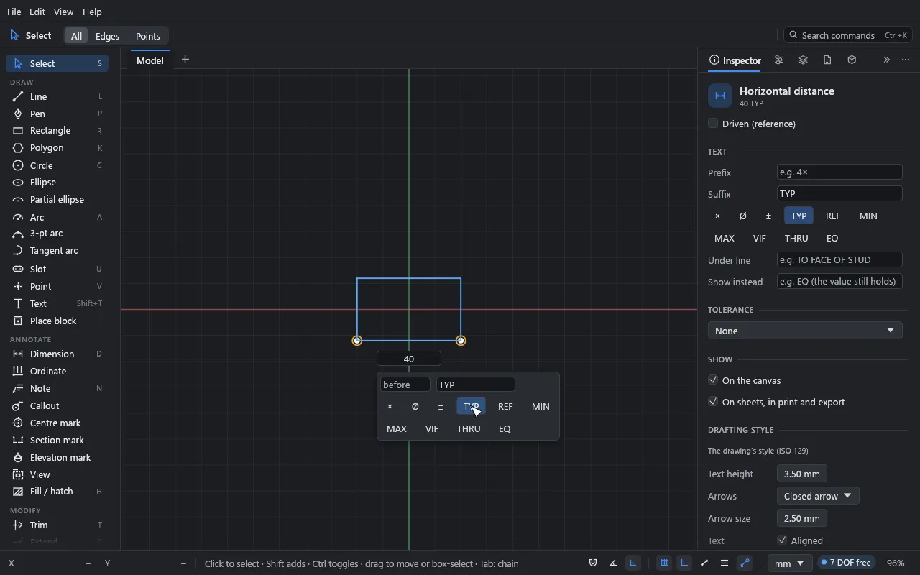Pick the Note annotation tool
Screen dimensions: 920x575
point(57,388)
